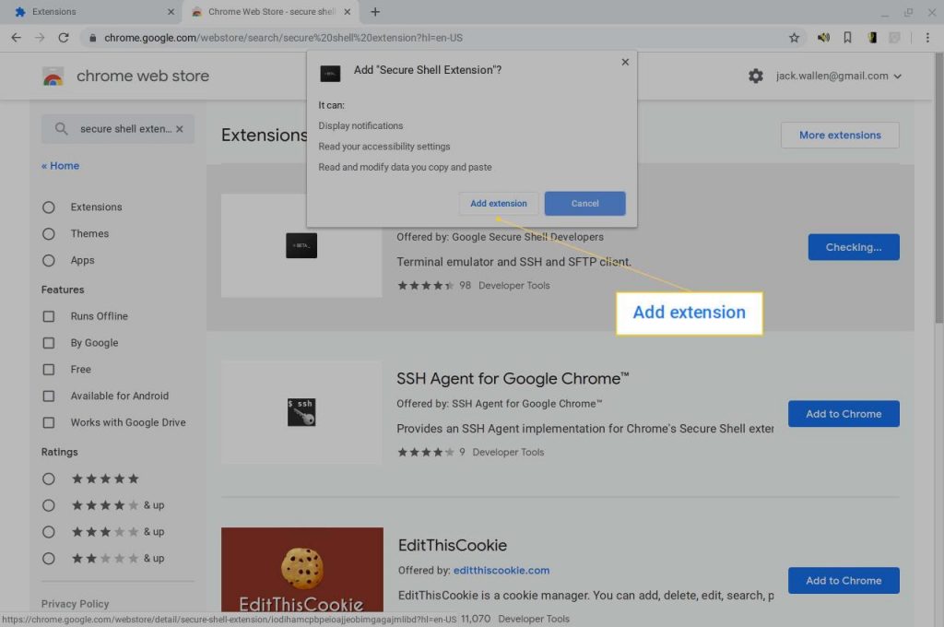Reload the page with the refresh icon
The image size is (944, 627).
click(64, 37)
